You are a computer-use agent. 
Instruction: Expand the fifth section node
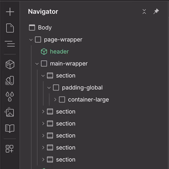[43, 147]
